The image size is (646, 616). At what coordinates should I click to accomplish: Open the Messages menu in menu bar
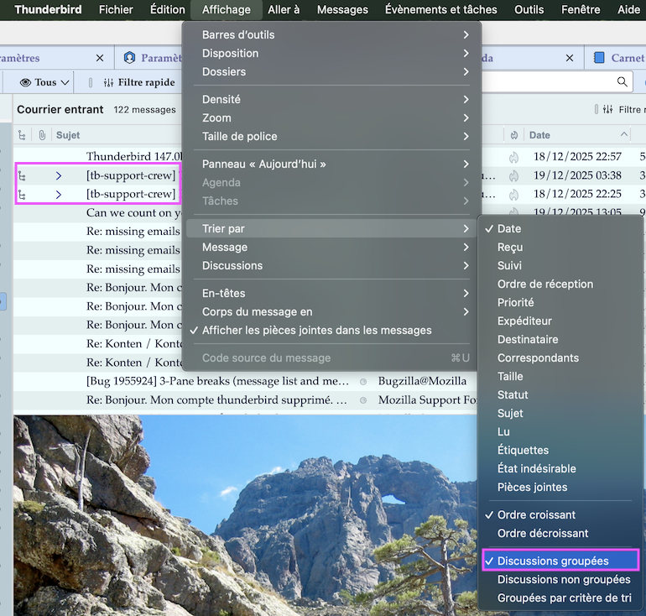(x=342, y=10)
